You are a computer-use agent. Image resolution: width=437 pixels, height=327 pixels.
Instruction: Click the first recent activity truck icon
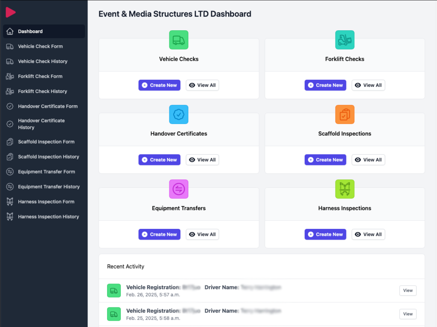tap(114, 291)
